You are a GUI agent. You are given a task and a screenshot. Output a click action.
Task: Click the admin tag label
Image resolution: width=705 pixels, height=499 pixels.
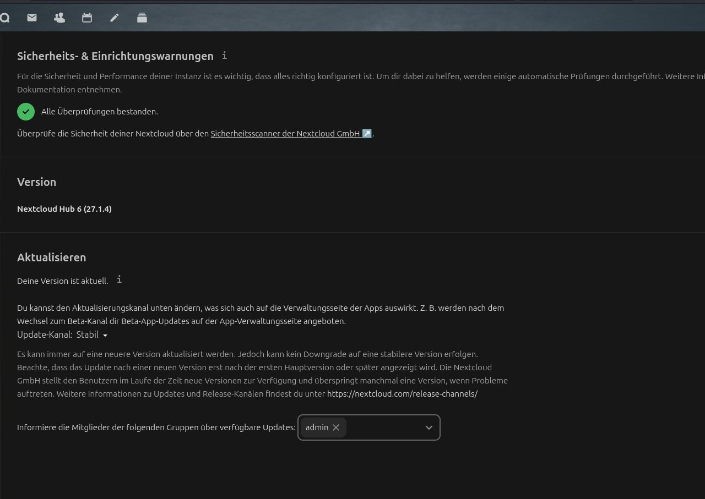[317, 427]
